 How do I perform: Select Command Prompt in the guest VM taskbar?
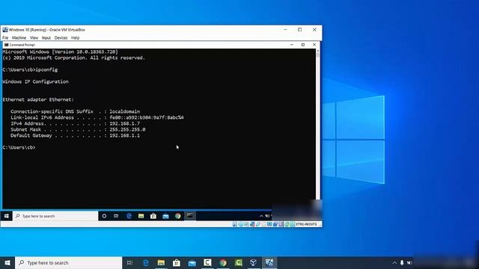pyautogui.click(x=189, y=216)
